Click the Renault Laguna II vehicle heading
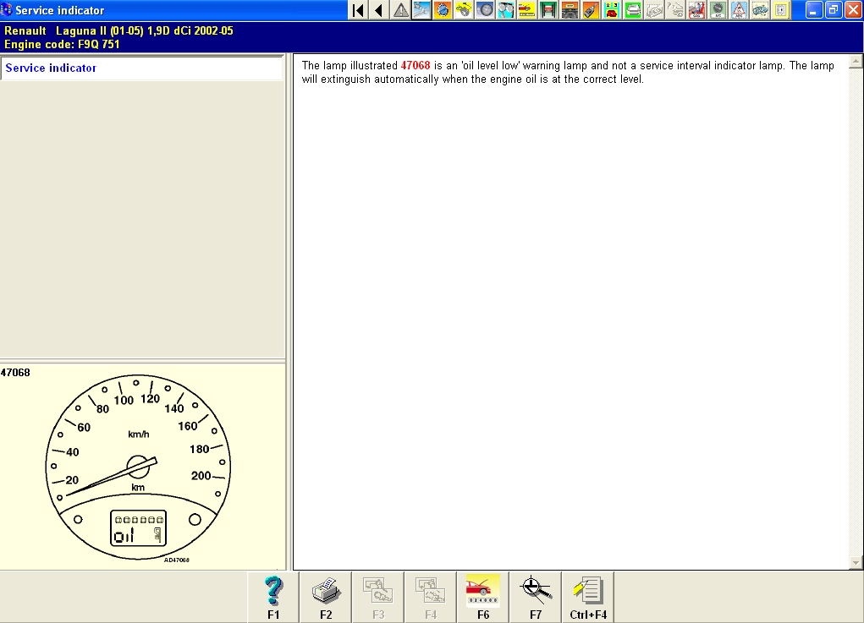Viewport: 864px width, 623px height. [x=118, y=30]
